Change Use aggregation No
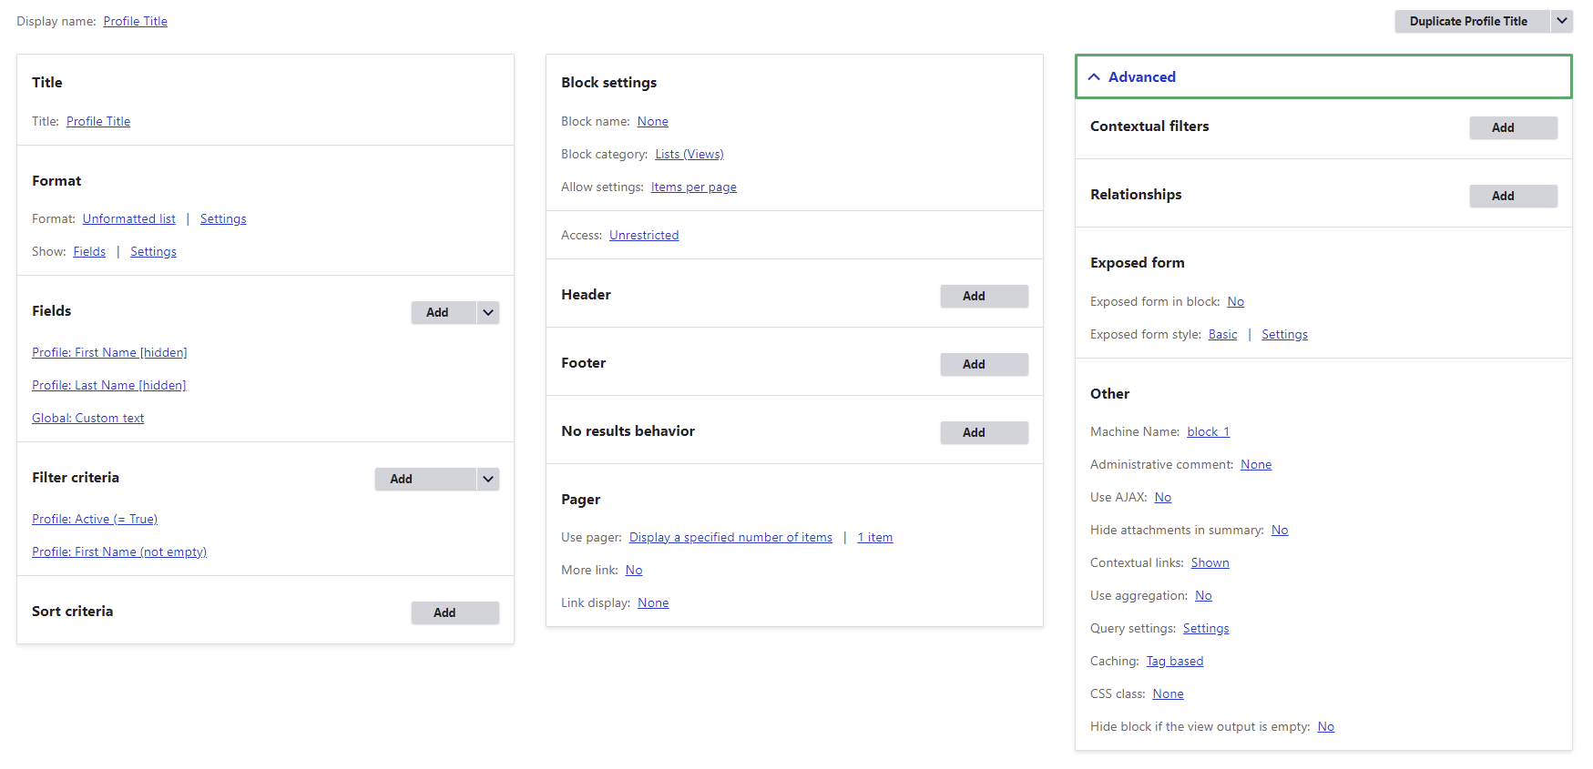 pos(1203,595)
